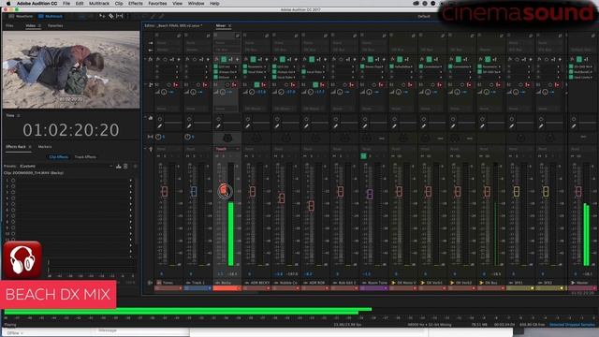Collapse the Sends section in mixer

pos(146,84)
